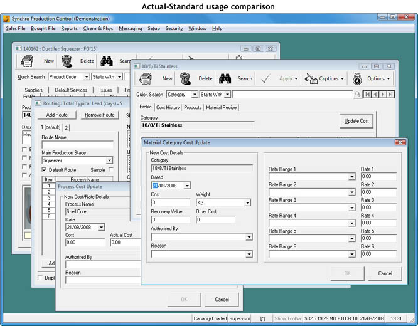Switch to the Cost History tab
Screen dimensions: 418x326
click(x=168, y=107)
